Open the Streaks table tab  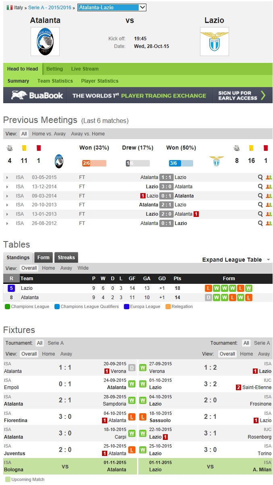(66, 258)
